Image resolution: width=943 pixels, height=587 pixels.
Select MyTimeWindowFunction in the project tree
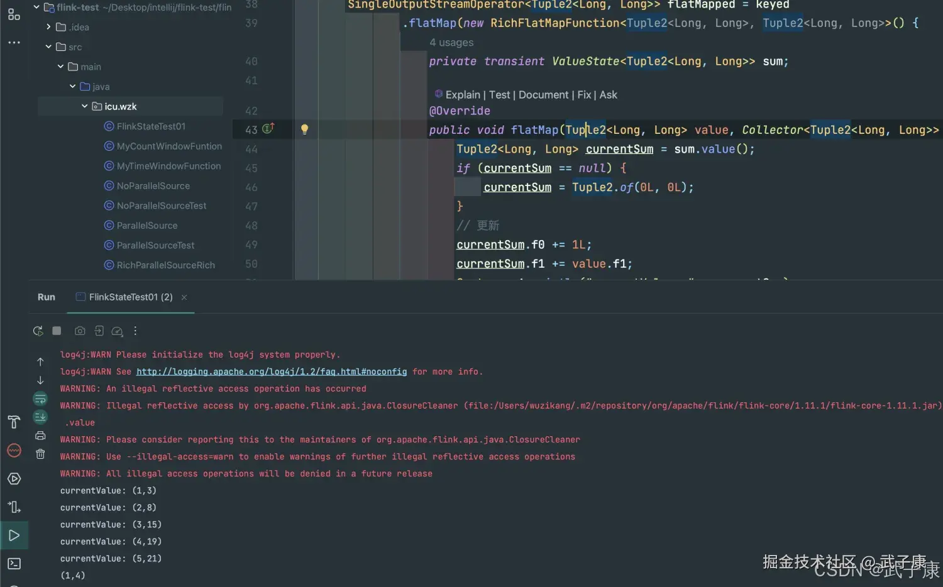click(168, 166)
